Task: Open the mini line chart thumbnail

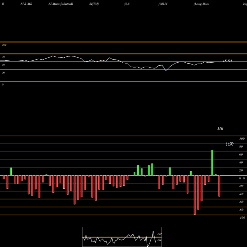Action: point(122,237)
